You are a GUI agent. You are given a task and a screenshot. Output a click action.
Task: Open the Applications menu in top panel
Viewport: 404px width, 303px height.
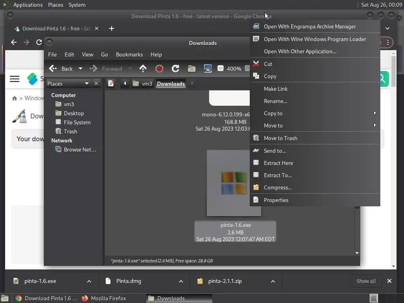point(28,5)
